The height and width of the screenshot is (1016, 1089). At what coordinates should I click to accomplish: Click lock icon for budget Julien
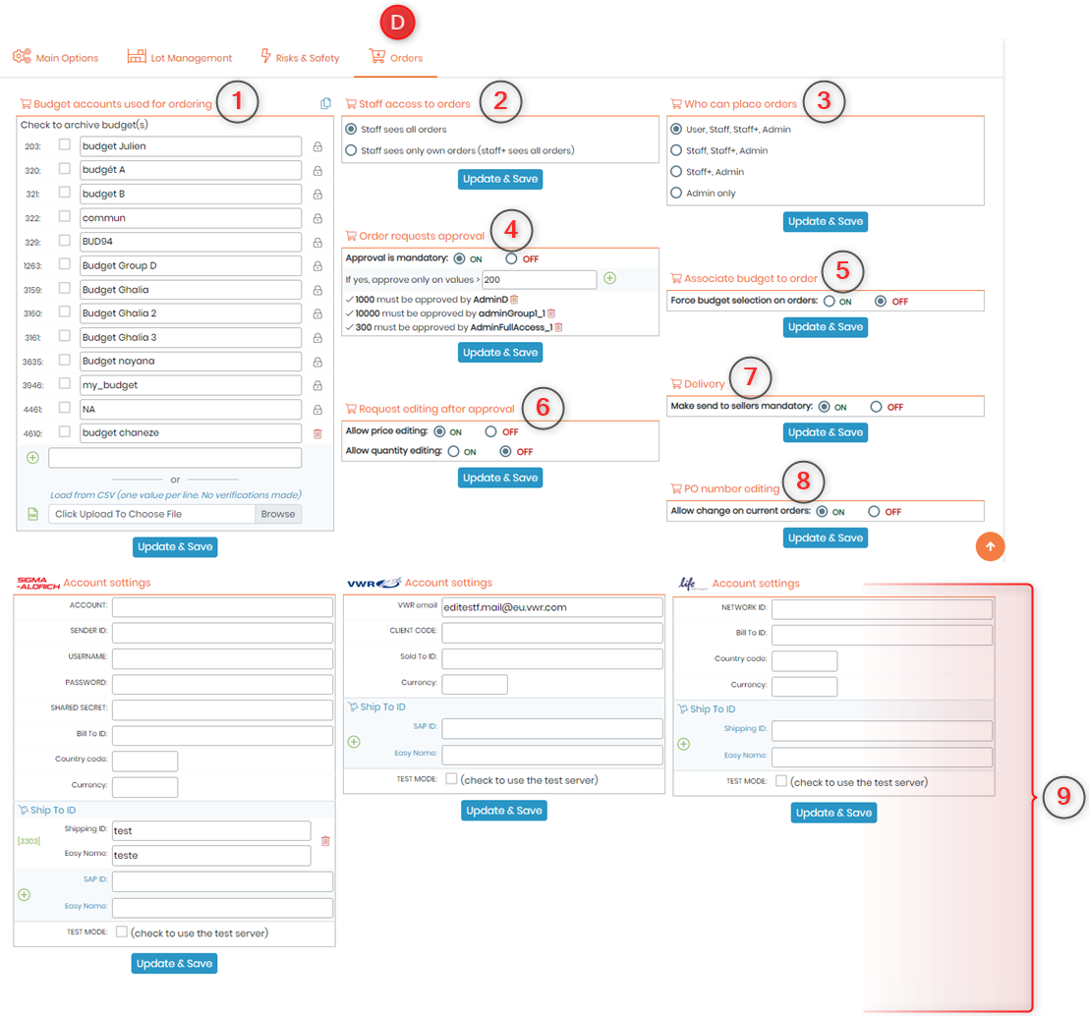point(317,146)
